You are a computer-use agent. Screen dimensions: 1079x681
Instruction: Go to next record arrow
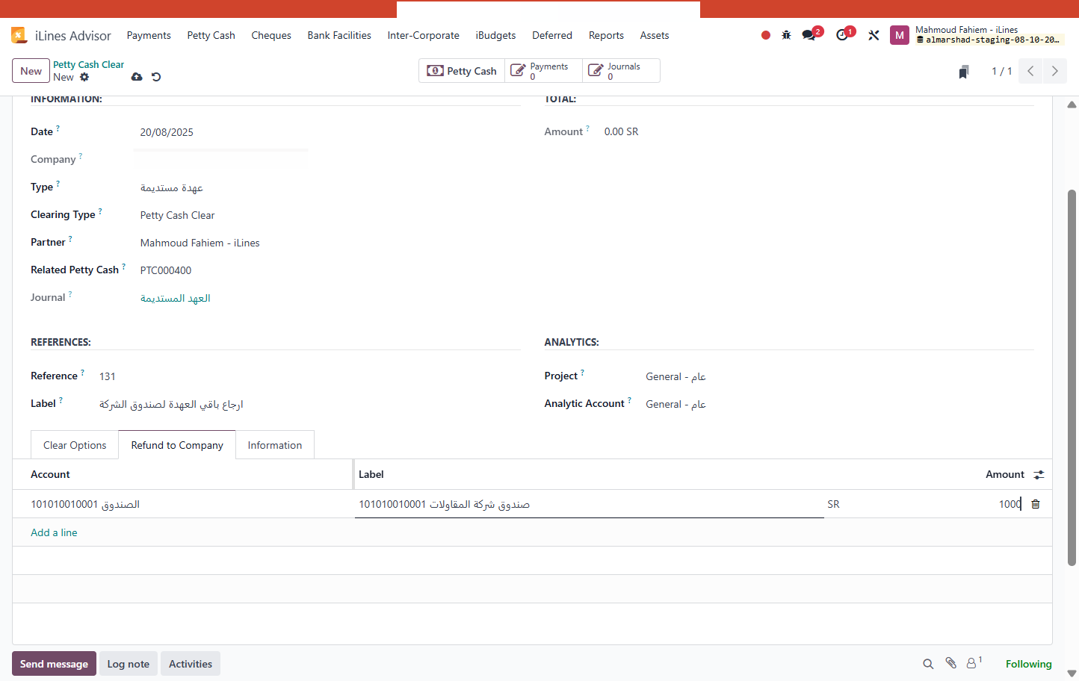[1055, 71]
